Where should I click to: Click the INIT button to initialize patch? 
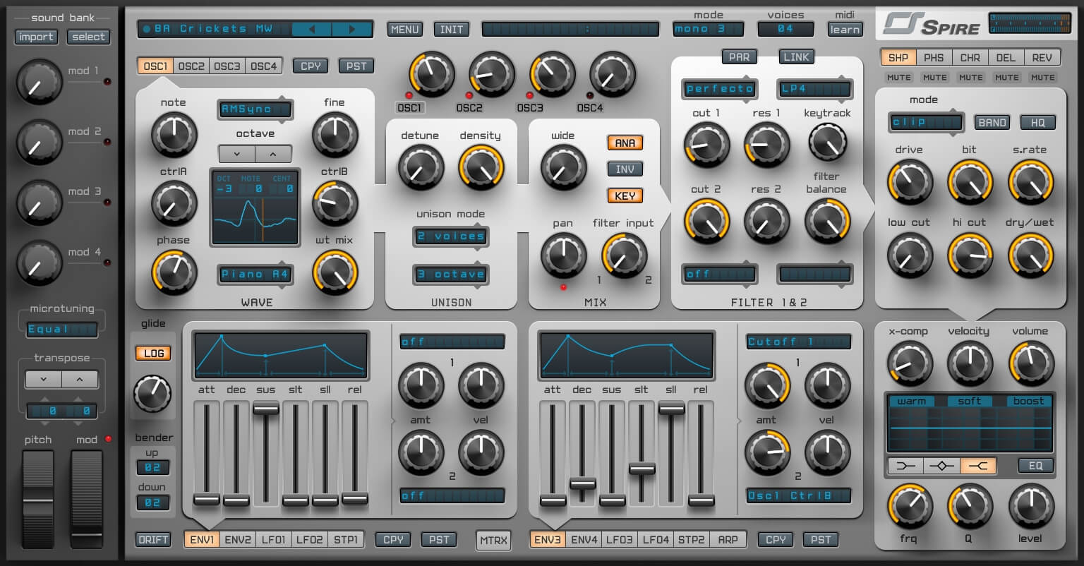(451, 29)
